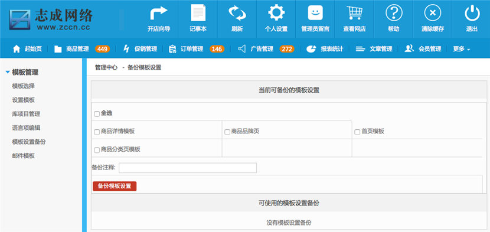Go to 模板设置备份 in sidebar

pyautogui.click(x=29, y=142)
